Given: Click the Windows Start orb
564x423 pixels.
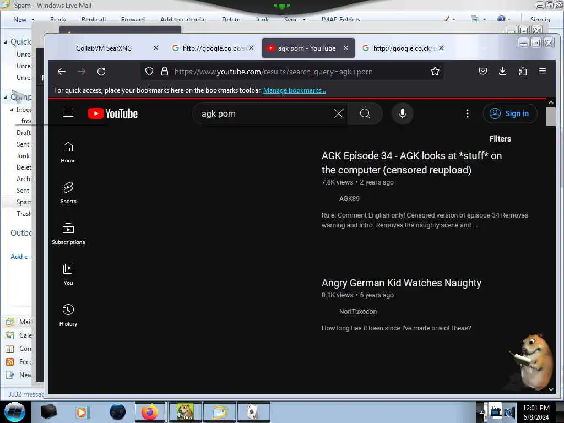Looking at the screenshot, I should (15, 412).
